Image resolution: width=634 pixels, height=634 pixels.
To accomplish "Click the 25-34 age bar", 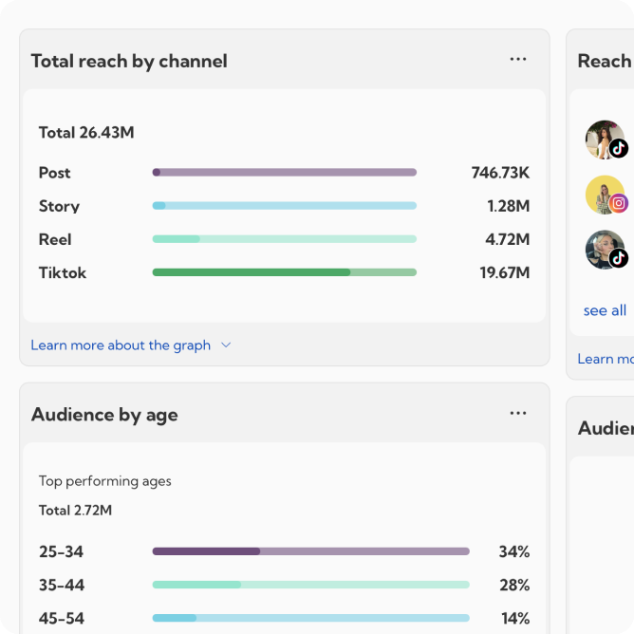I will [x=311, y=551].
